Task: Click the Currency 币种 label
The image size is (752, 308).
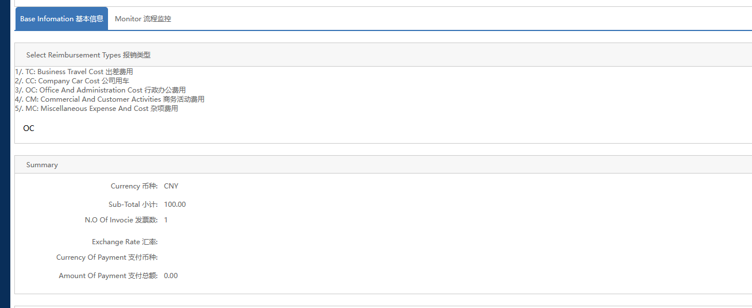Action: click(134, 186)
